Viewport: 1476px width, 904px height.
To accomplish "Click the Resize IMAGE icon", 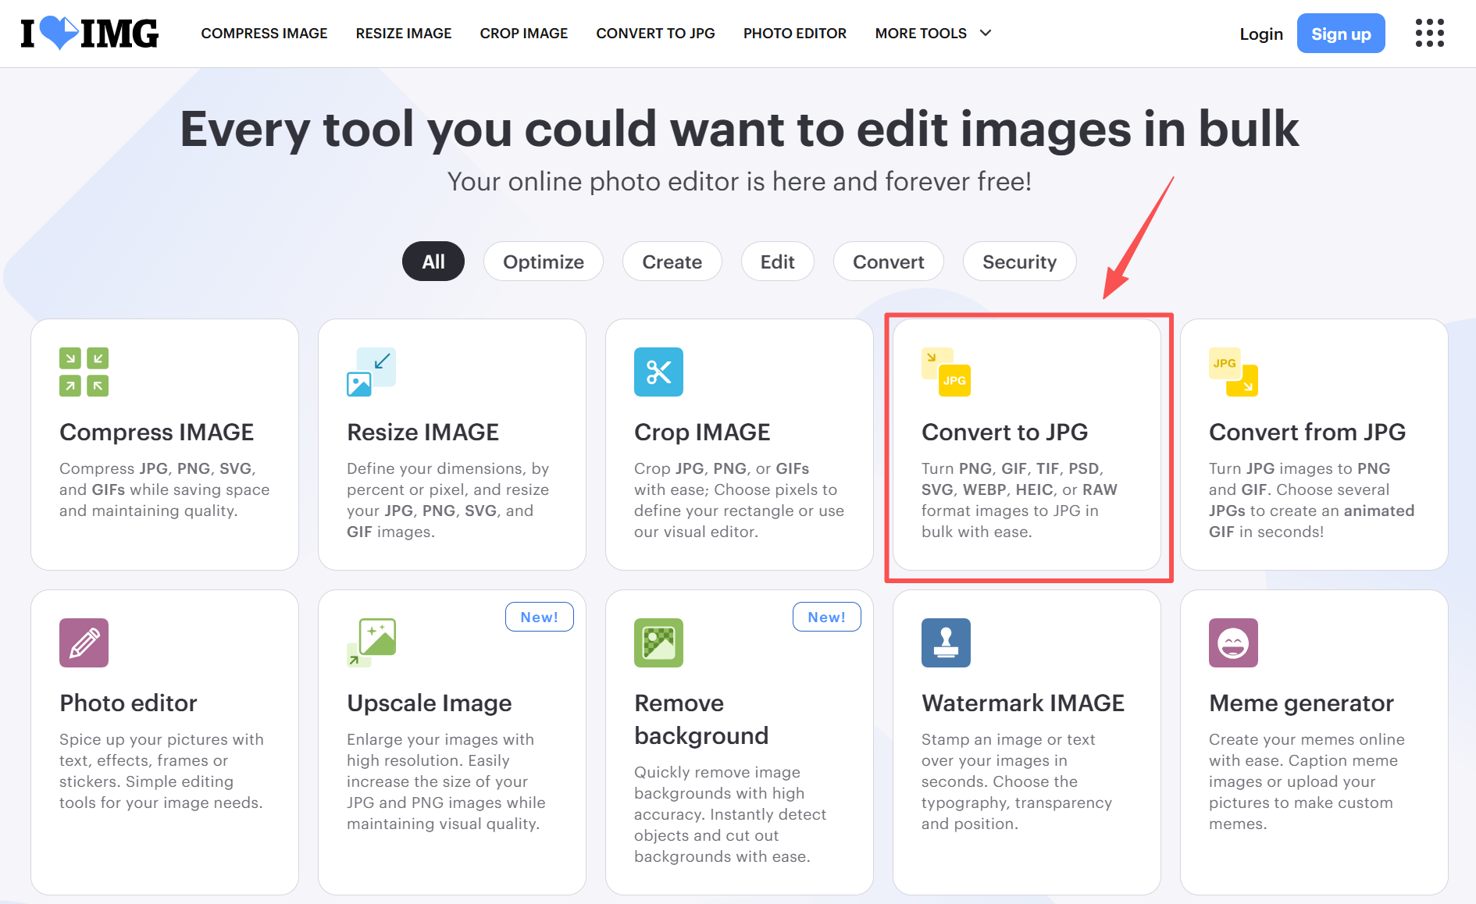I will (371, 372).
